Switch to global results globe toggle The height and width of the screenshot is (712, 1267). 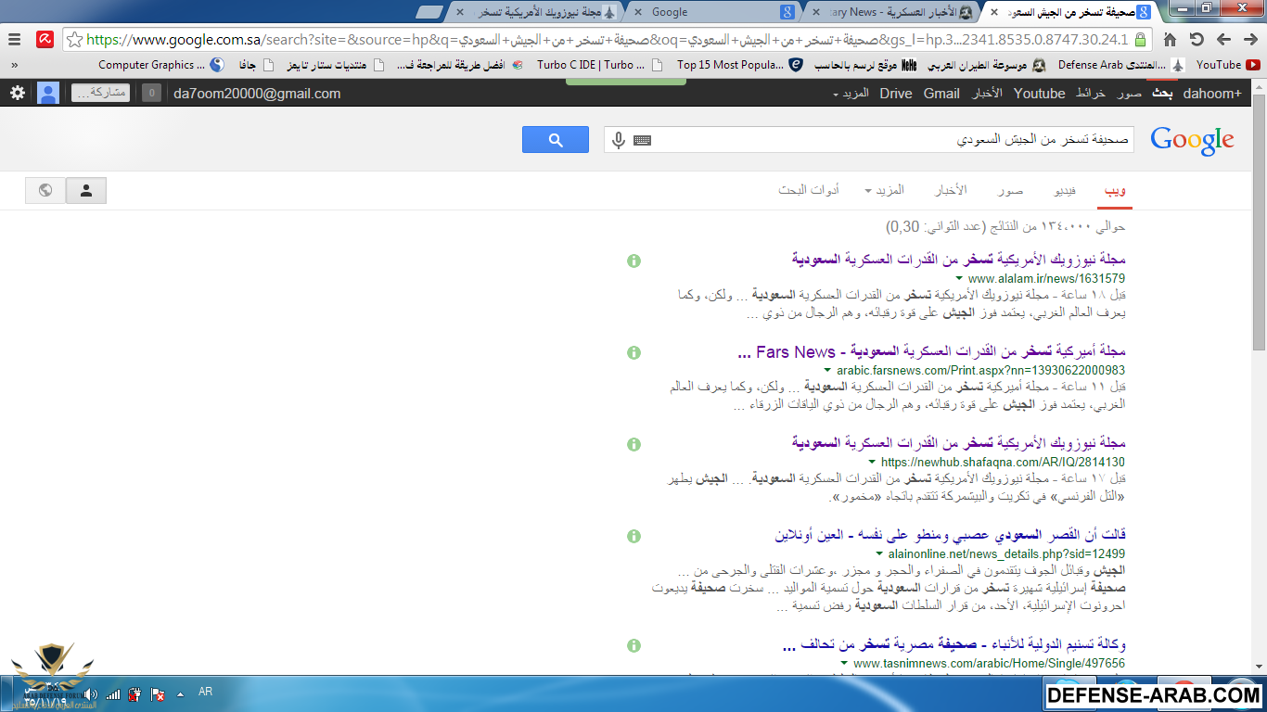click(45, 190)
